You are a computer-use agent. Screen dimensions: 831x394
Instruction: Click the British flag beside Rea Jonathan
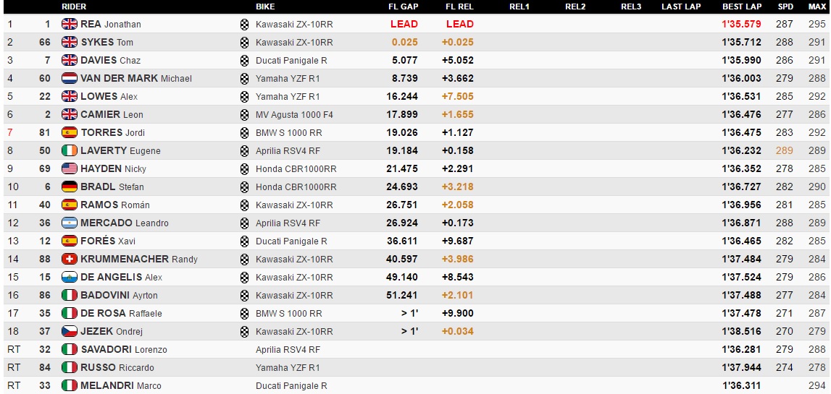[x=70, y=24]
